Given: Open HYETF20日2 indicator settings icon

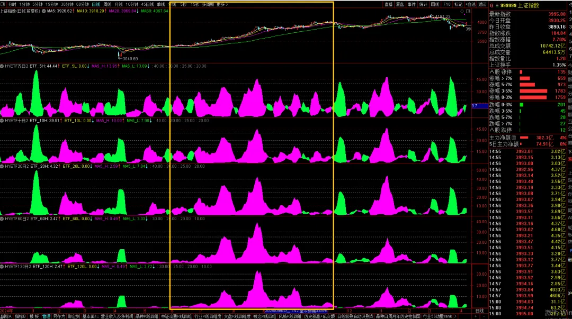Looking at the screenshot, I should pos(2,166).
